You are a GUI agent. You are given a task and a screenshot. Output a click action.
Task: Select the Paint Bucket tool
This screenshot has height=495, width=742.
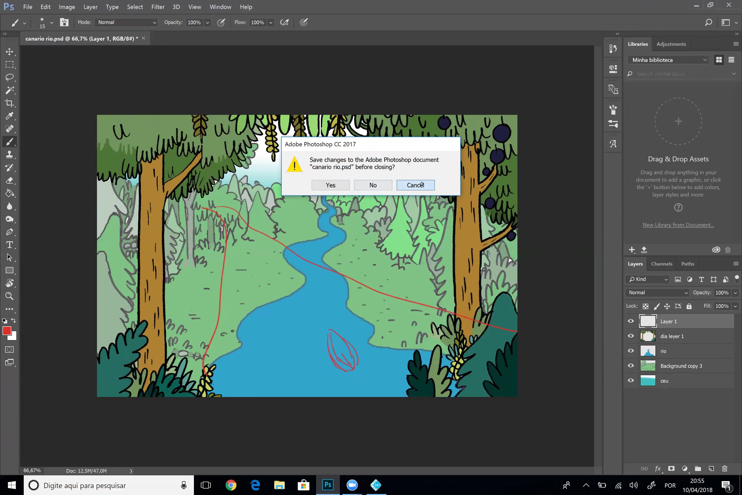tap(10, 193)
